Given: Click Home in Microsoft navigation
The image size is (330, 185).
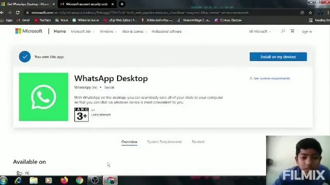Looking at the screenshot, I should pos(60,31).
